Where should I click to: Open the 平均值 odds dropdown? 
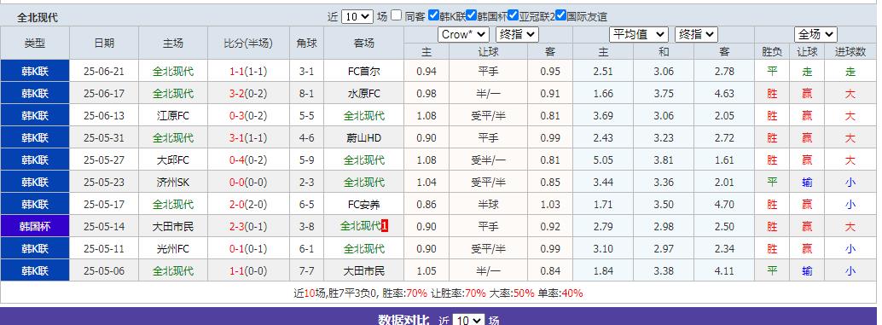click(x=638, y=34)
